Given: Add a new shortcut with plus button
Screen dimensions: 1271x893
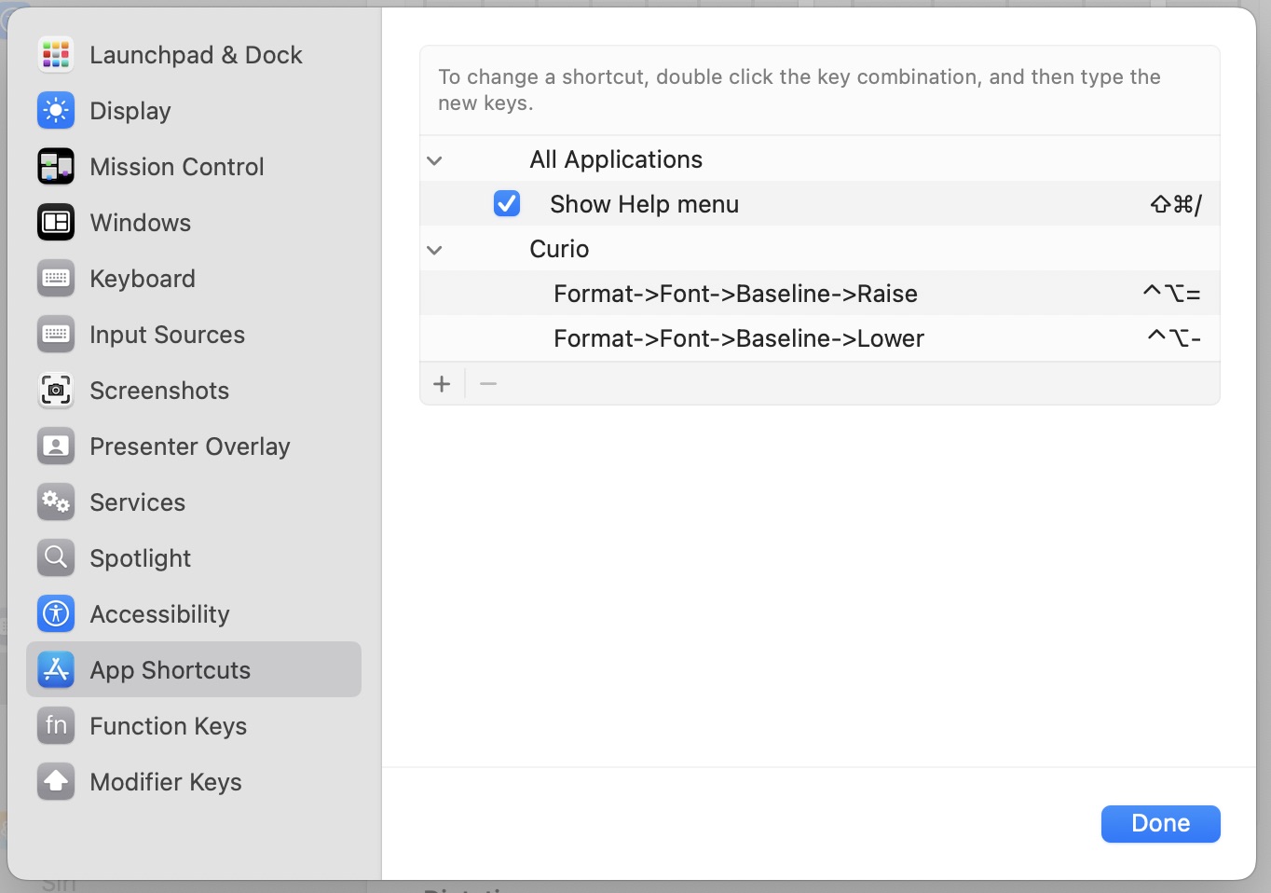Looking at the screenshot, I should tap(442, 383).
